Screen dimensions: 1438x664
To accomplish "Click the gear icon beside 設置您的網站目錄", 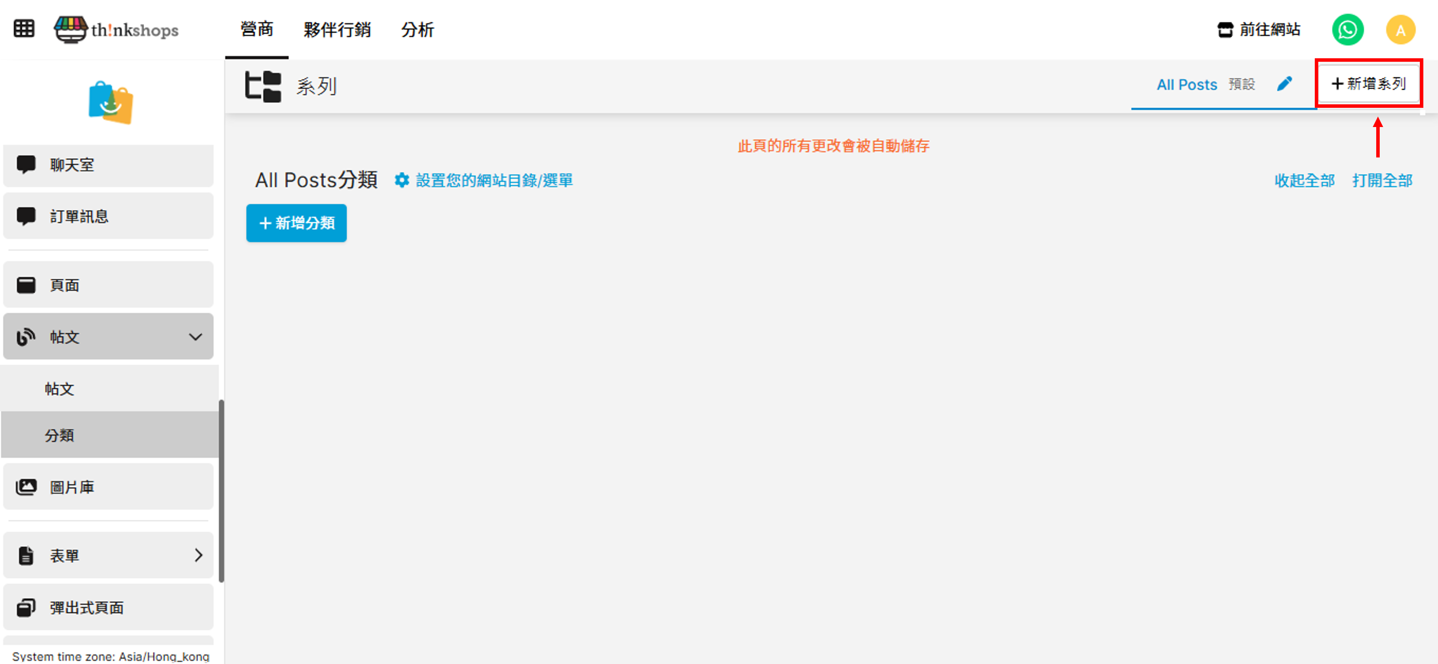I will (401, 180).
